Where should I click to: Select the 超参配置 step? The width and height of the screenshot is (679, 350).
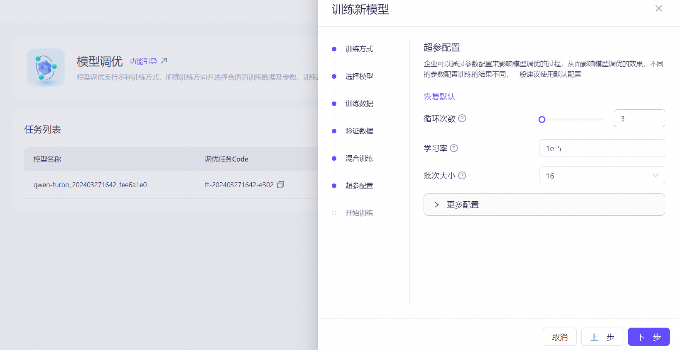359,186
